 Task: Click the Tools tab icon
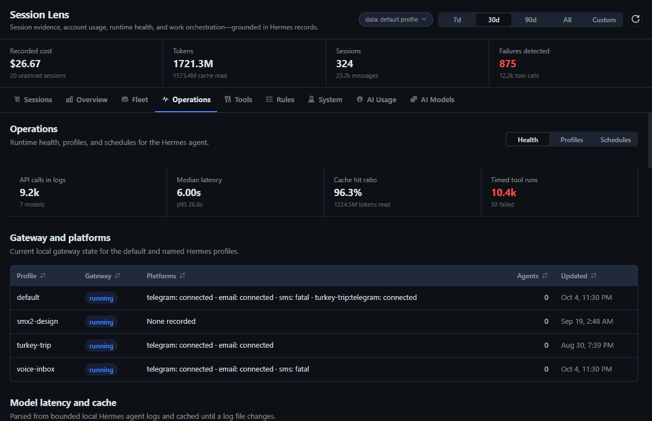[x=228, y=99]
